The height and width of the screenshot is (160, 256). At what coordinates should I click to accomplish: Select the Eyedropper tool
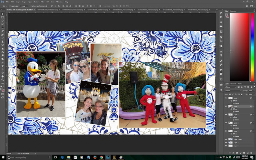[x=2, y=31]
